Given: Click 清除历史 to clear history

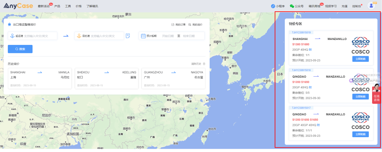Looking at the screenshot, I should pos(196,64).
